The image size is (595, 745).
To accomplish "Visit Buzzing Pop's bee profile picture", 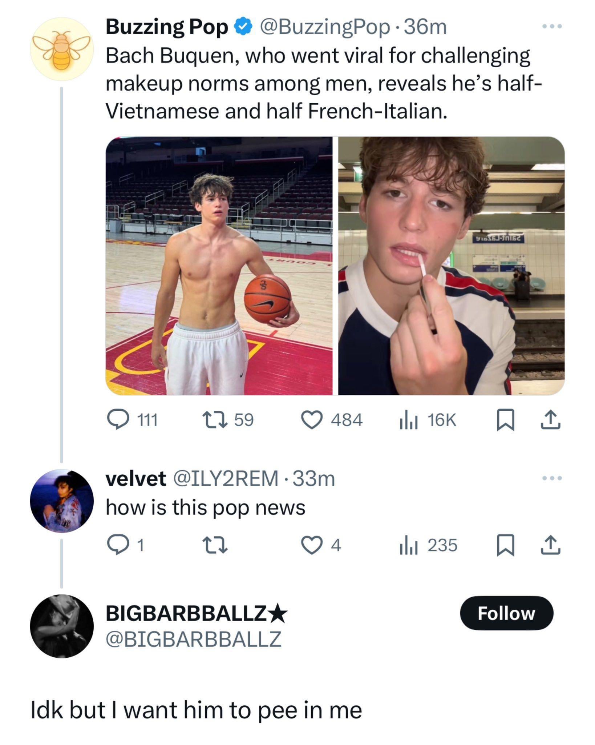I will coord(62,49).
